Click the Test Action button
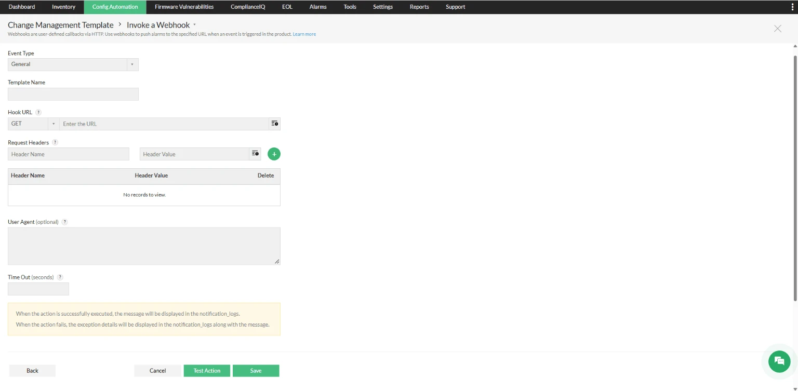The image size is (798, 391). point(207,371)
